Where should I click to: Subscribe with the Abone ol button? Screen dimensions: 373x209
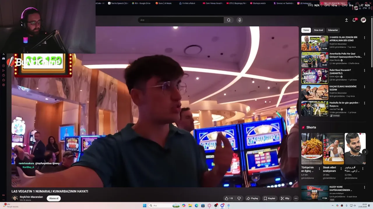(54, 198)
